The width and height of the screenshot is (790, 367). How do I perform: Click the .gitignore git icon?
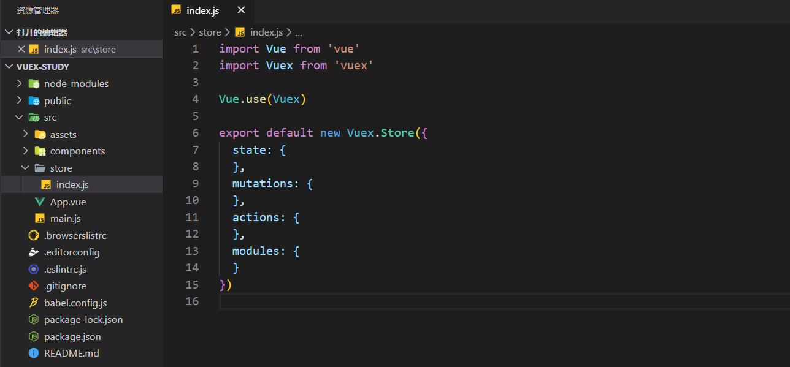(34, 286)
